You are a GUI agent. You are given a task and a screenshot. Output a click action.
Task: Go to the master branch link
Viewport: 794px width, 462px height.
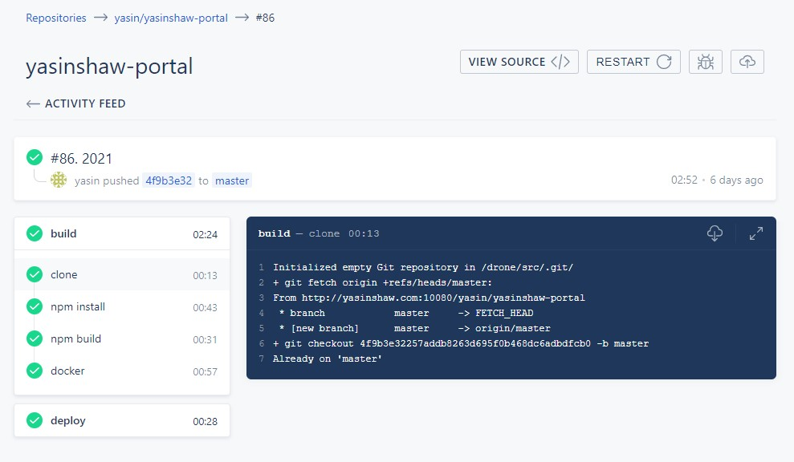tap(232, 180)
